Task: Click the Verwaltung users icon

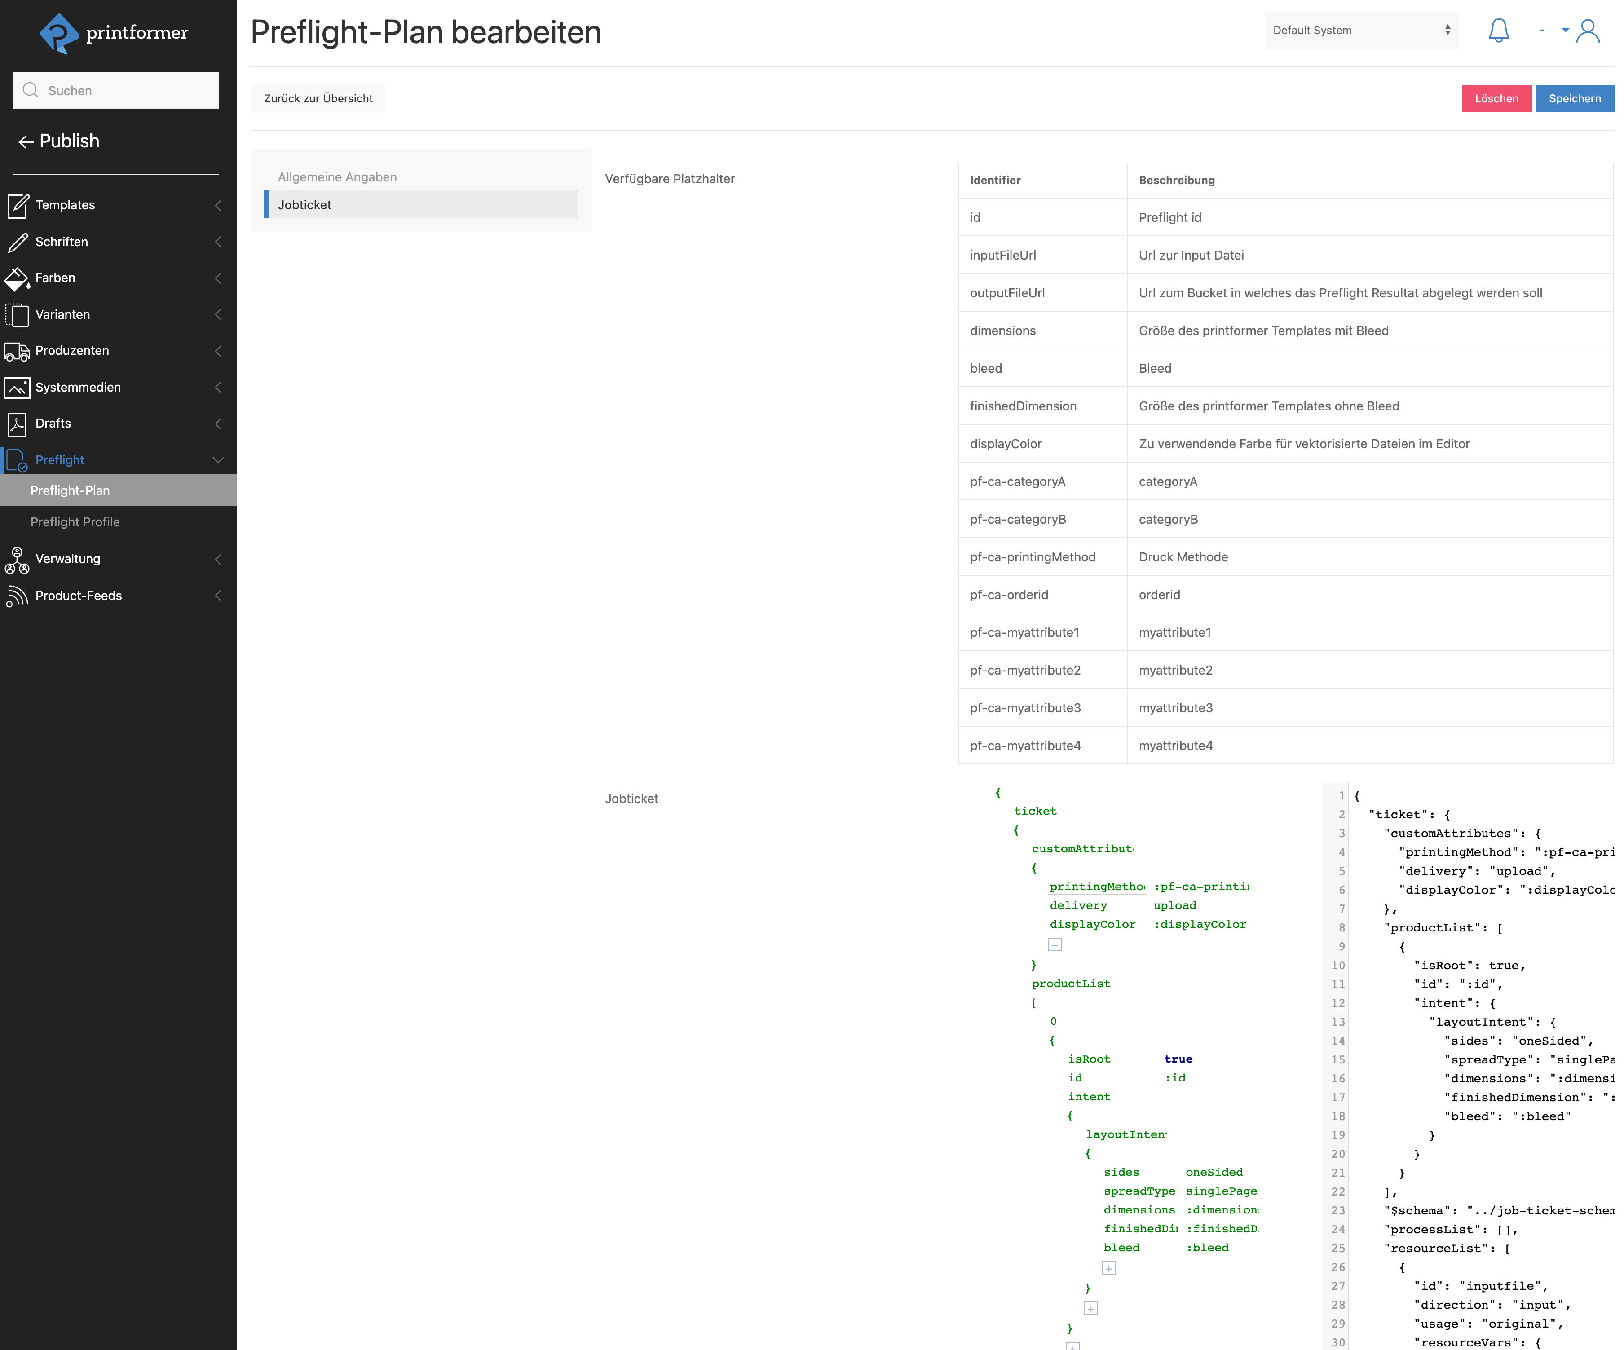Action: (x=17, y=559)
